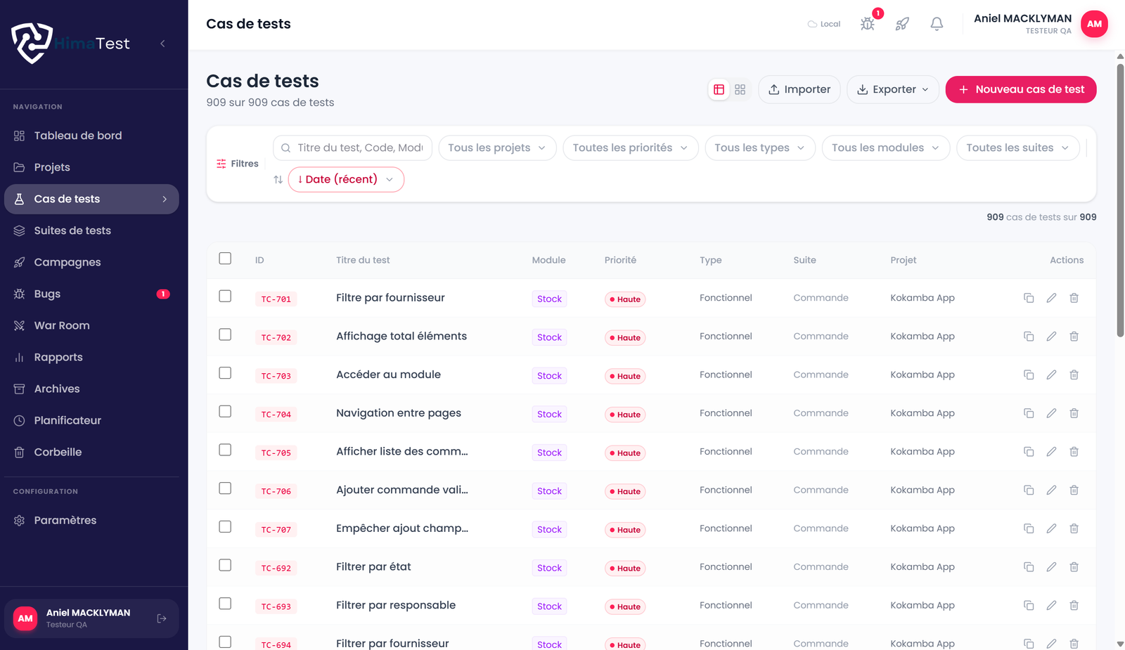Open Bugs in sidebar
Screen dimensions: 1125x650
click(91, 294)
